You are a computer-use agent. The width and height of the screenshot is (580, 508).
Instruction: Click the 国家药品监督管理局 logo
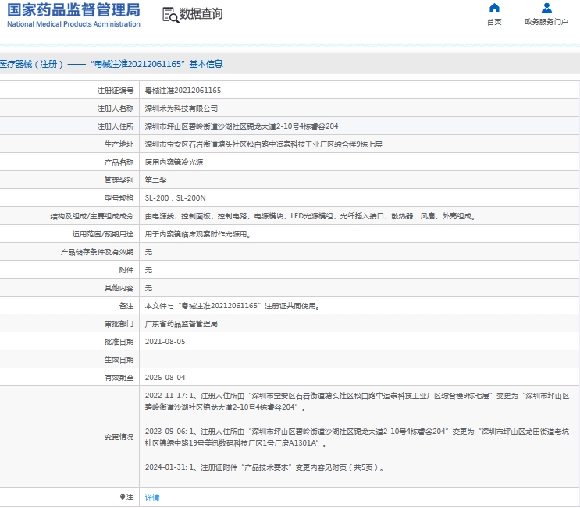(x=73, y=10)
